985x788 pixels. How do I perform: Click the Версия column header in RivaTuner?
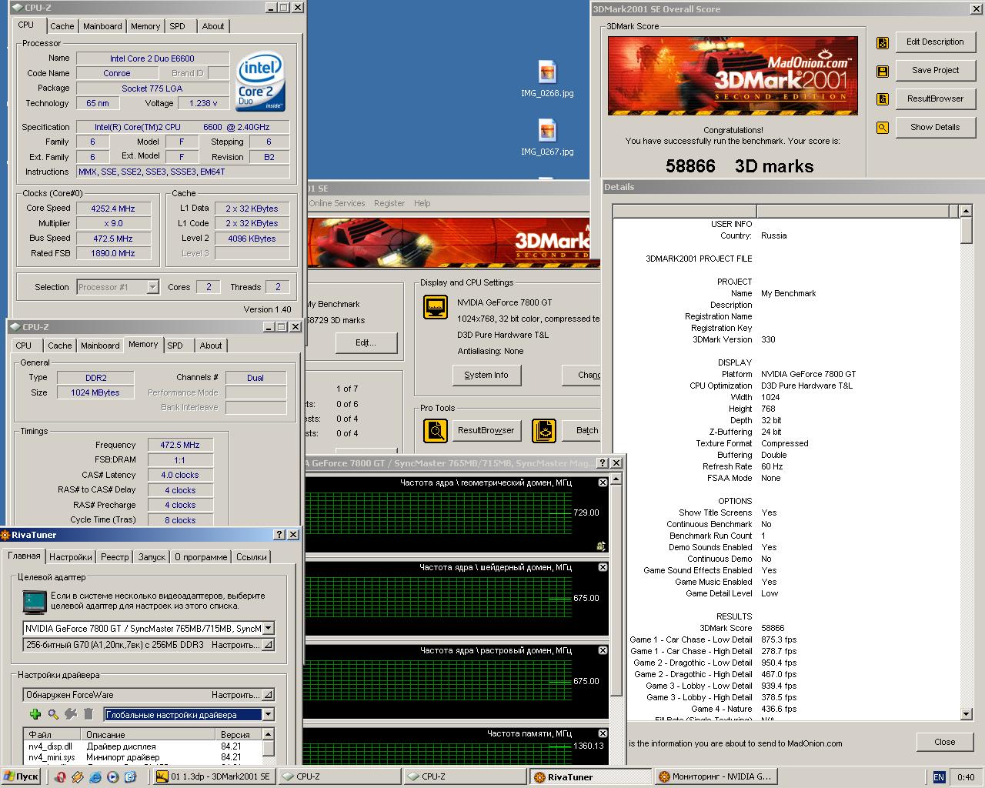click(x=239, y=735)
